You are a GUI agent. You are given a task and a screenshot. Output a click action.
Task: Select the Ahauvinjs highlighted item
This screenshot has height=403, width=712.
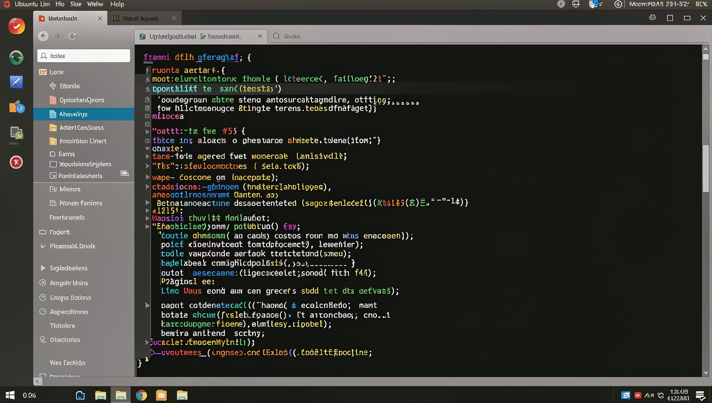84,114
